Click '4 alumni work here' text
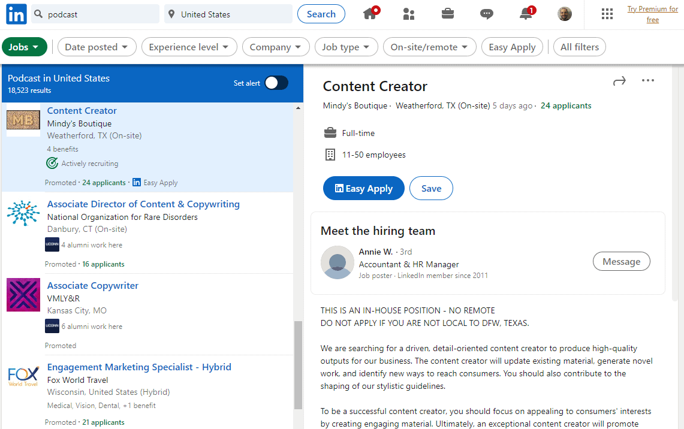This screenshot has width=684, height=429. pyautogui.click(x=92, y=245)
